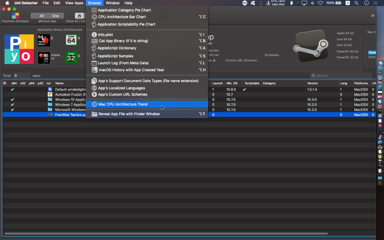
Task: Click the battery status icon in menu bar
Action: [x=339, y=3]
